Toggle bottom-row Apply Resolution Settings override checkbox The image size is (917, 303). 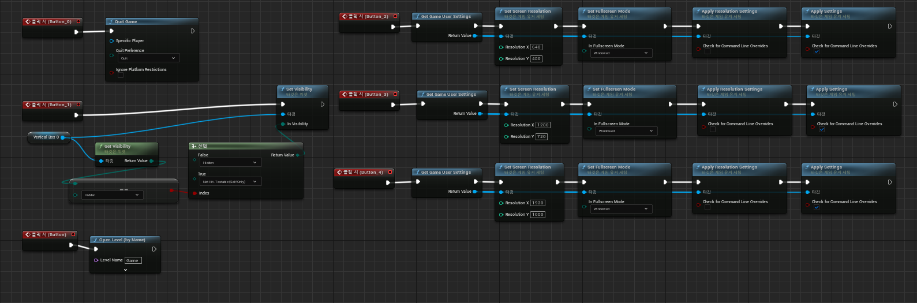708,207
